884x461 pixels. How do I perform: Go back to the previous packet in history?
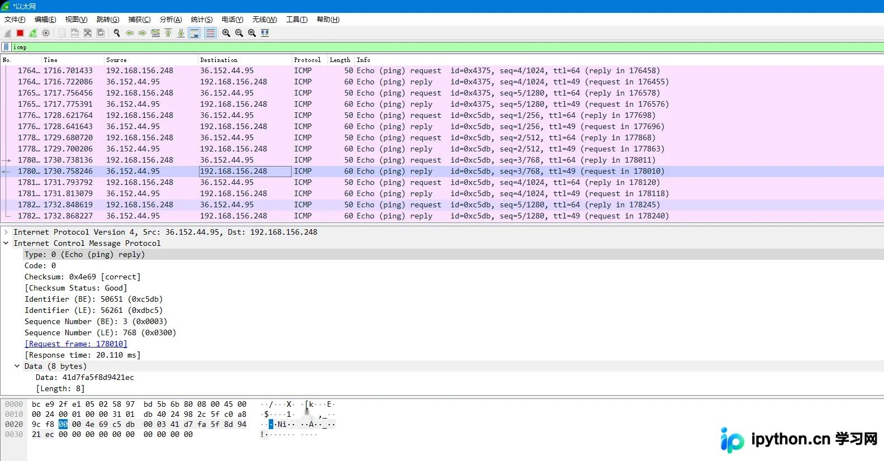click(130, 33)
